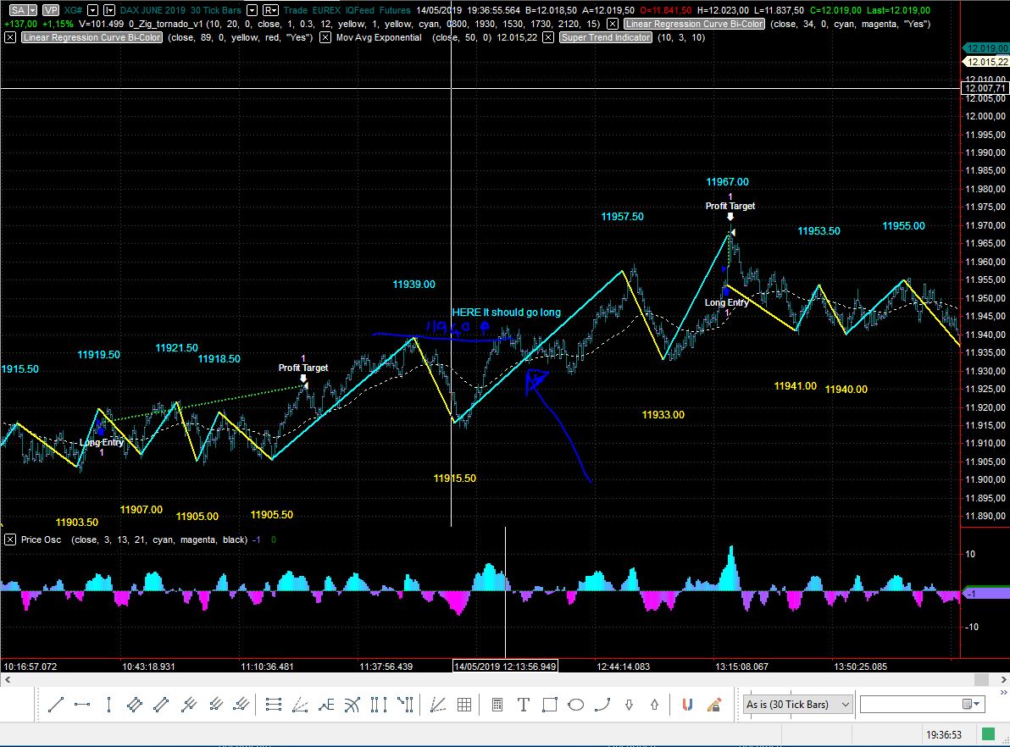This screenshot has width=1010, height=747.
Task: Open Super Trend Indicator settings button
Action: tap(606, 37)
